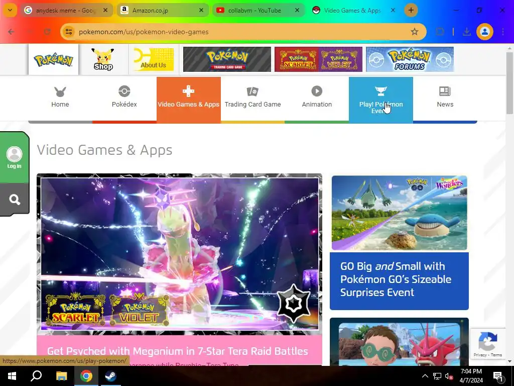
Task: Open the taskbar clock and date
Action: (471, 376)
